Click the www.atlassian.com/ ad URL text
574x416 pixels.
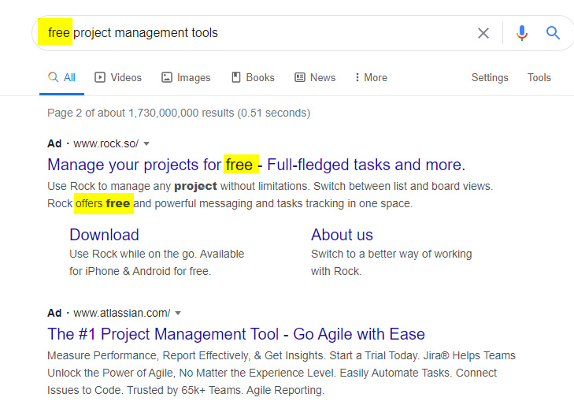click(121, 313)
